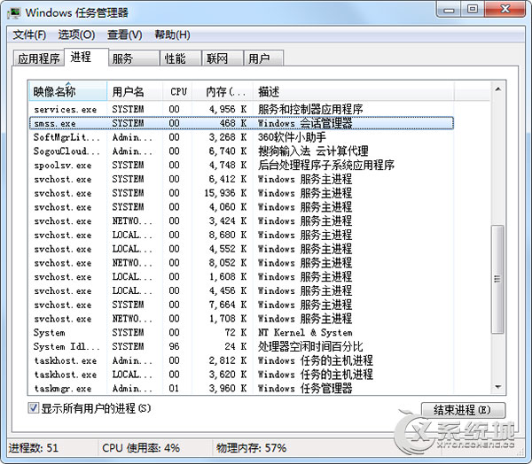The image size is (532, 464).
Task: Click CPU value 96 of System Idle
Action: 174,346
